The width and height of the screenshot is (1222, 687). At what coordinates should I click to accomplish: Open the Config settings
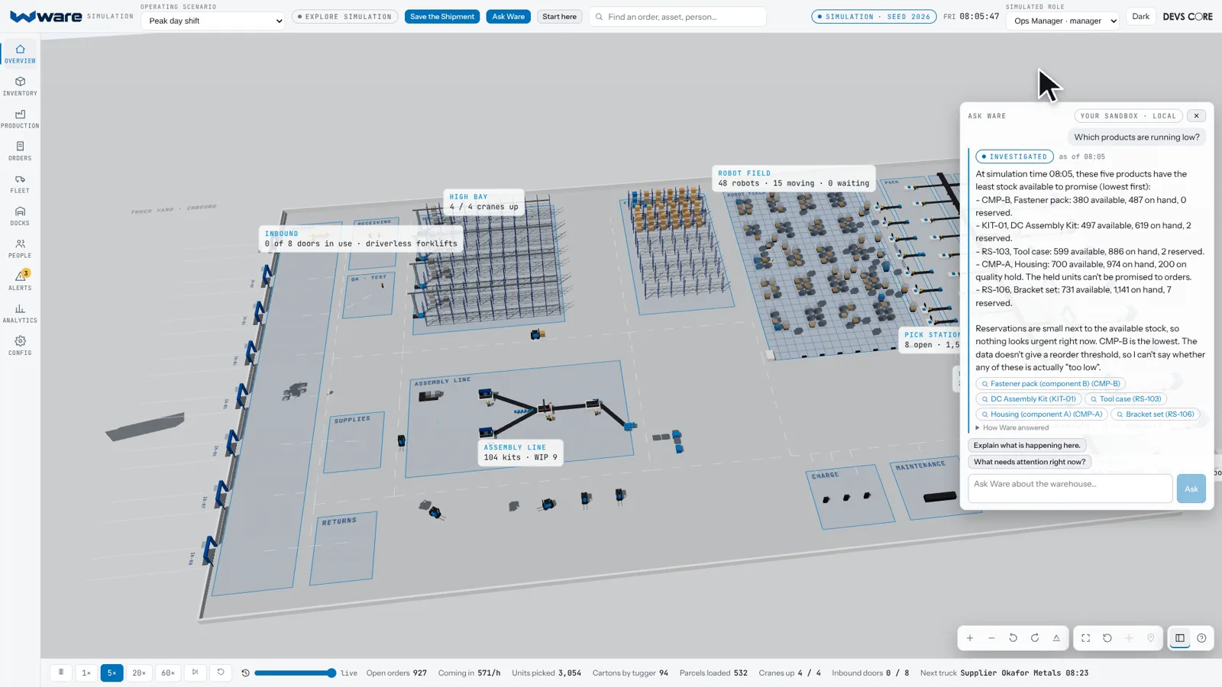(x=20, y=346)
